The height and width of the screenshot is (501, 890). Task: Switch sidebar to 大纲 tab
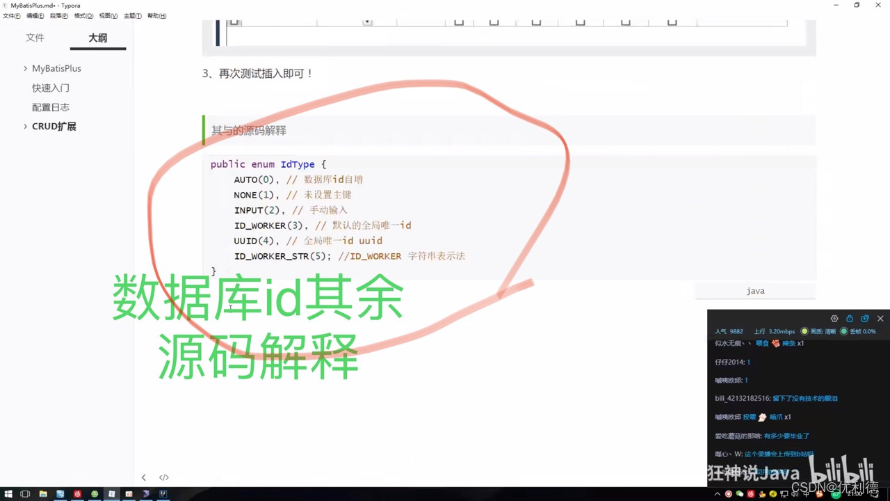coord(98,38)
